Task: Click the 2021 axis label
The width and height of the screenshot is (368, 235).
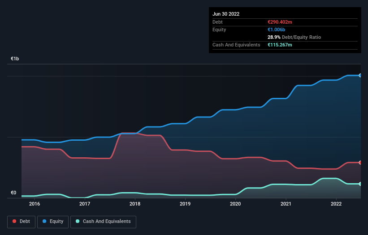Action: pos(286,204)
